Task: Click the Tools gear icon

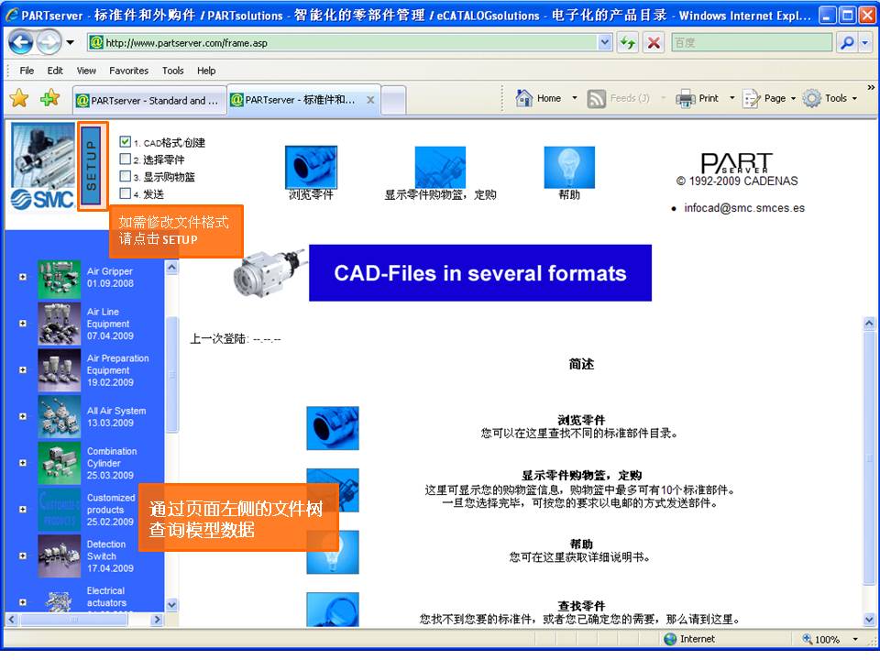Action: point(811,99)
